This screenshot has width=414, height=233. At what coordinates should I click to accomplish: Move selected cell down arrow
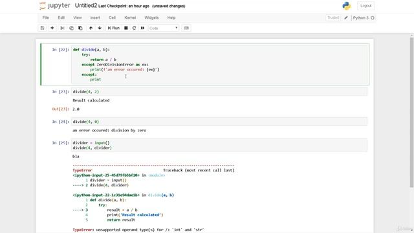(x=100, y=28)
